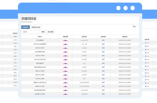Image resolution: width=157 pixels, height=103 pixels.
Task: Switch to the 百度排名 tab
Action: 26,27
